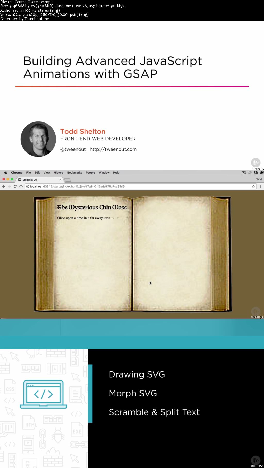Click the http://tweenout.com link text
The width and height of the screenshot is (264, 468).
pyautogui.click(x=113, y=149)
